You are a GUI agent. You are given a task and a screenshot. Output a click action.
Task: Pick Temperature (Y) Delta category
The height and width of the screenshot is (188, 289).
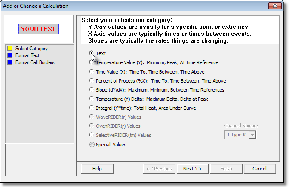click(92, 99)
